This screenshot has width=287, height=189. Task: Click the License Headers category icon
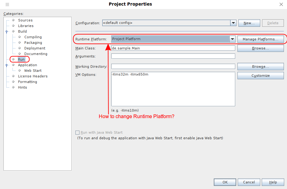(x=13, y=76)
